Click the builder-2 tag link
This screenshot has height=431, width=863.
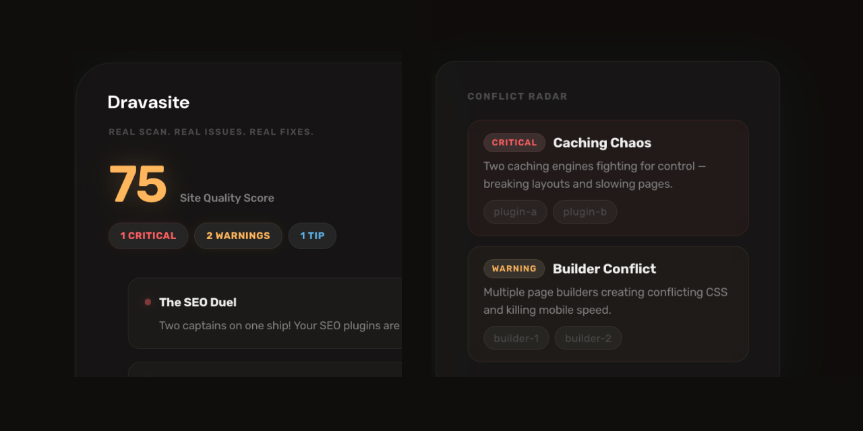588,337
